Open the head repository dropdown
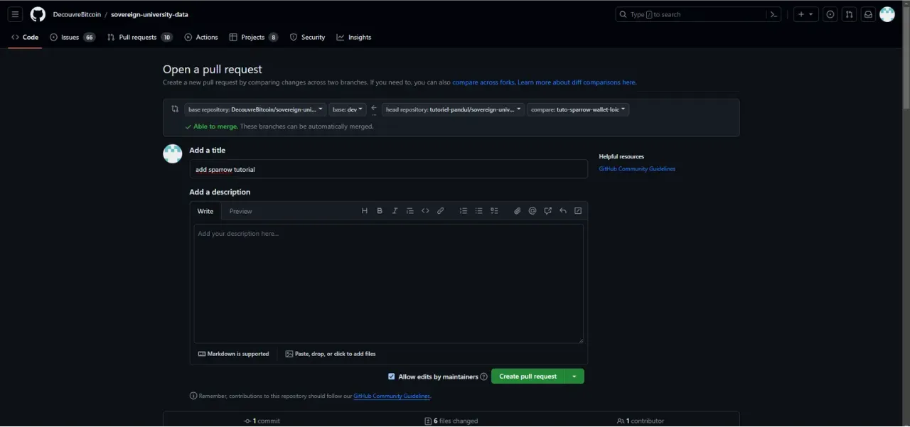Screen dimensions: 910x427 pos(453,109)
